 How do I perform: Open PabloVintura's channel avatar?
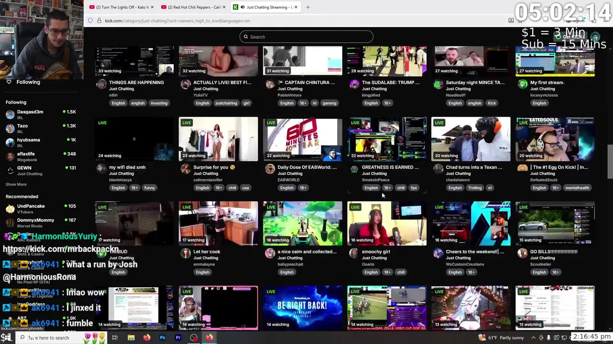270,84
